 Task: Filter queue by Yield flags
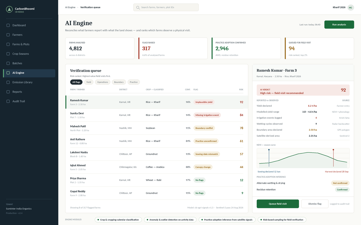pyautogui.click(x=89, y=82)
